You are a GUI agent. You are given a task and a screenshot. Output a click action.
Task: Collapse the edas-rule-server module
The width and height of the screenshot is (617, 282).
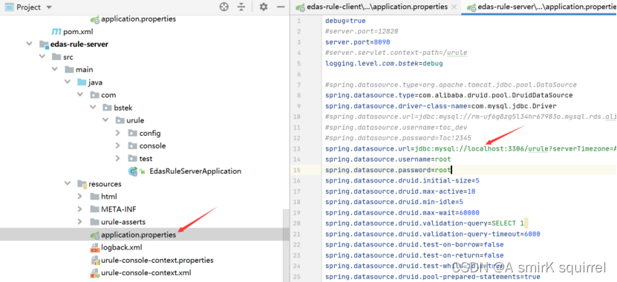(x=30, y=44)
